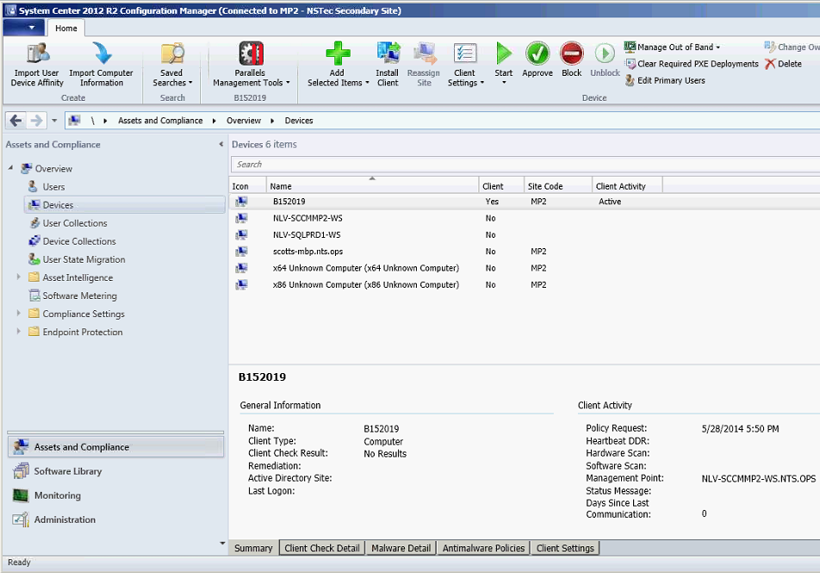Viewport: 820px width, 573px height.
Task: Click the green Start arrow icon
Action: 504,53
